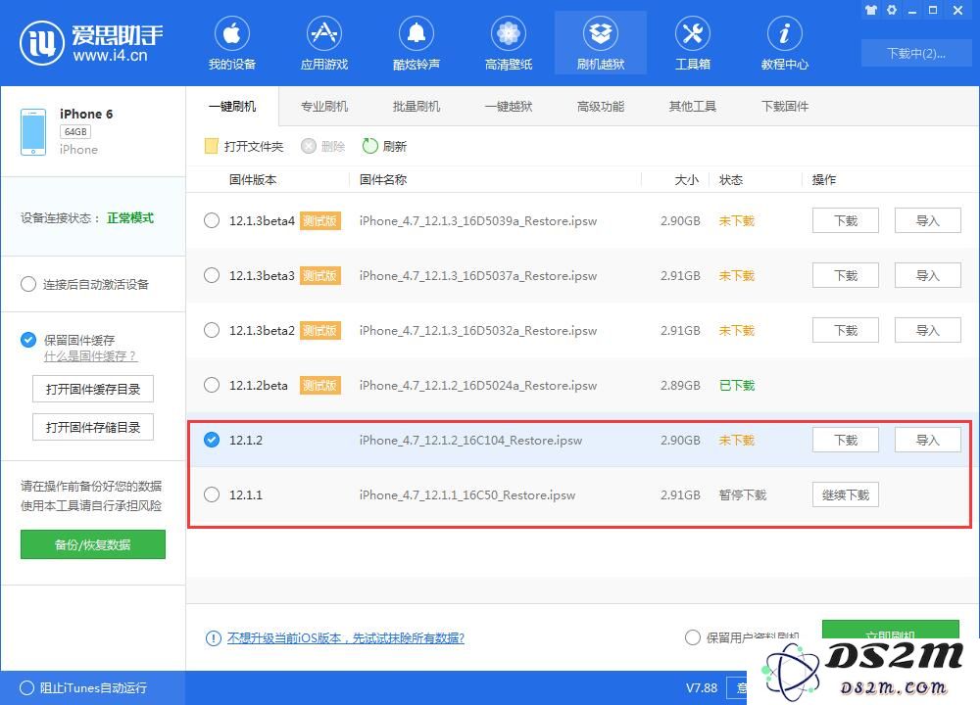The image size is (980, 705).
Task: Switch to 批量刷机 tab
Action: [x=416, y=106]
